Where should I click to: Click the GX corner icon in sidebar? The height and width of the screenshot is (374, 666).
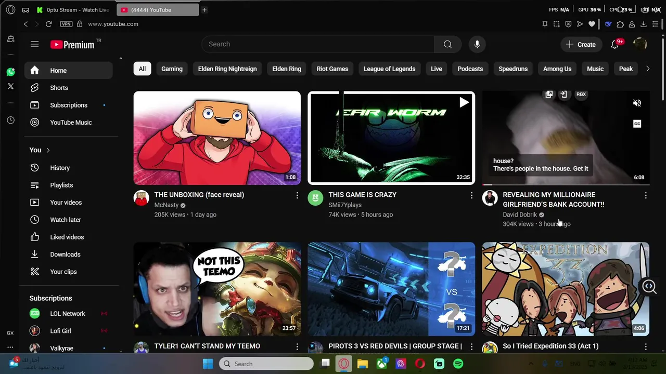pyautogui.click(x=10, y=333)
